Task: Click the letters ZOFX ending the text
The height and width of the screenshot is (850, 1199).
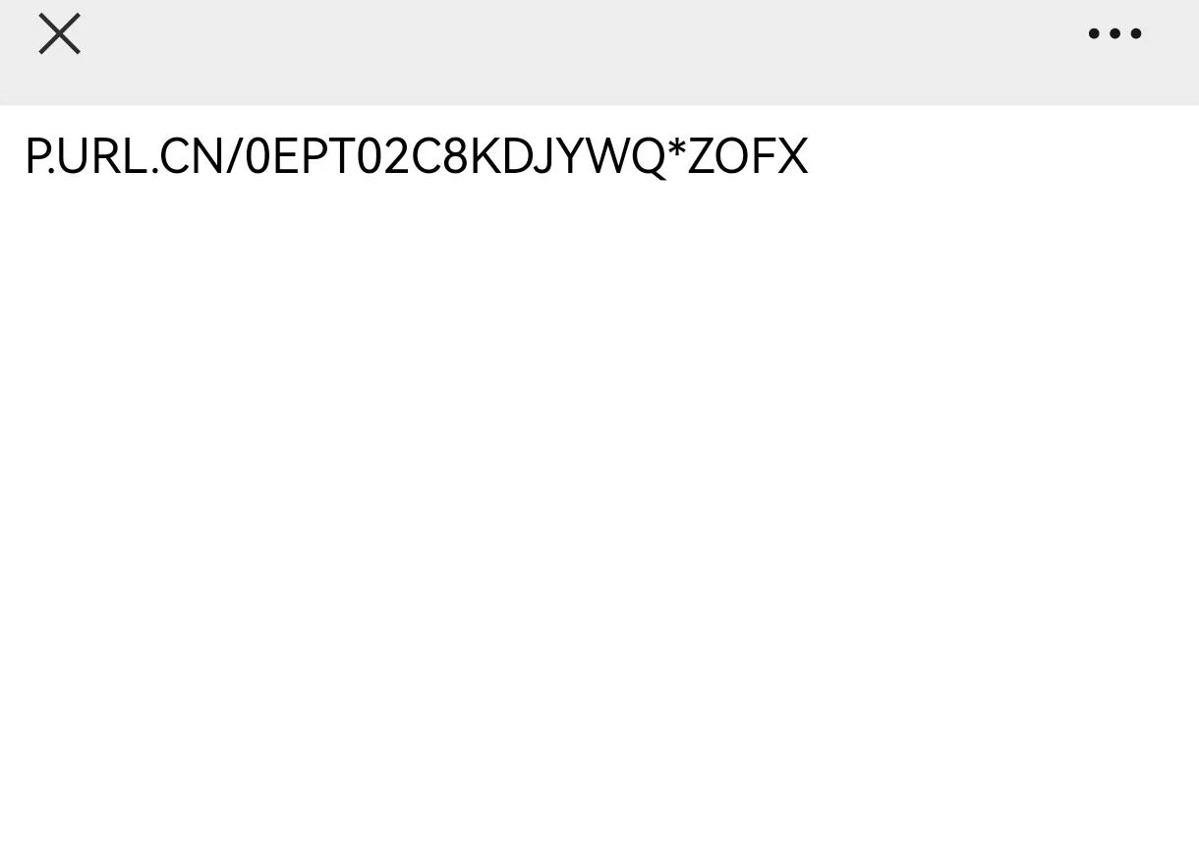Action: [748, 157]
